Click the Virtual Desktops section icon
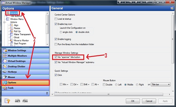 coord(5,61)
